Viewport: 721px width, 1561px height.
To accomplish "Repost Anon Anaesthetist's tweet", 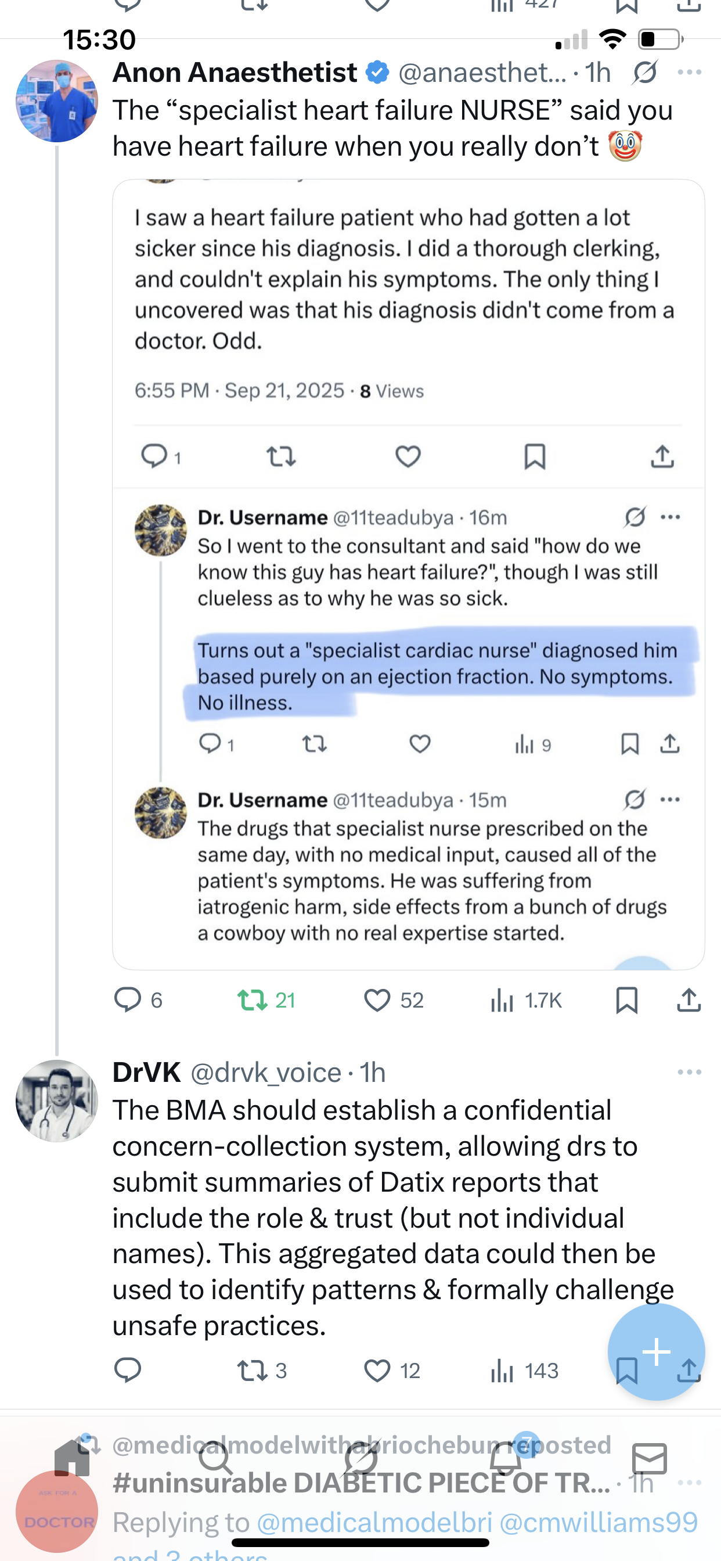I will [253, 1000].
